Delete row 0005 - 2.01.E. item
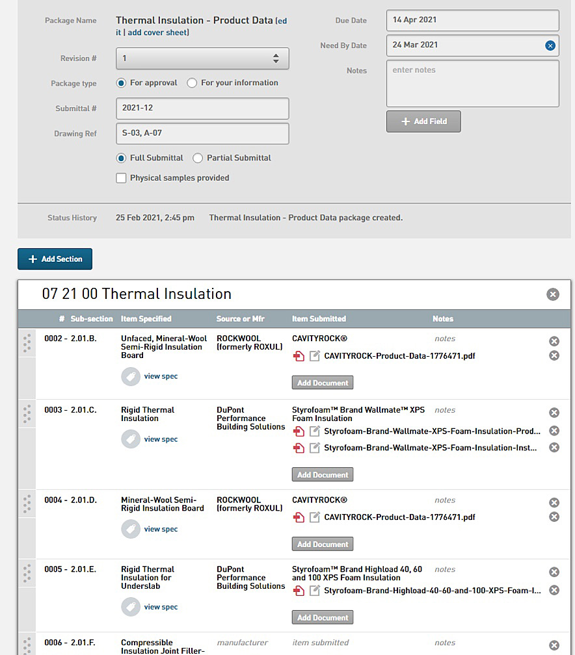Screen dimensions: 575x655 (554, 572)
